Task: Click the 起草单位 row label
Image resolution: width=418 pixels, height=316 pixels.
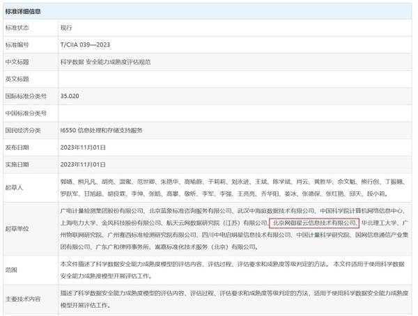Action: (x=19, y=229)
